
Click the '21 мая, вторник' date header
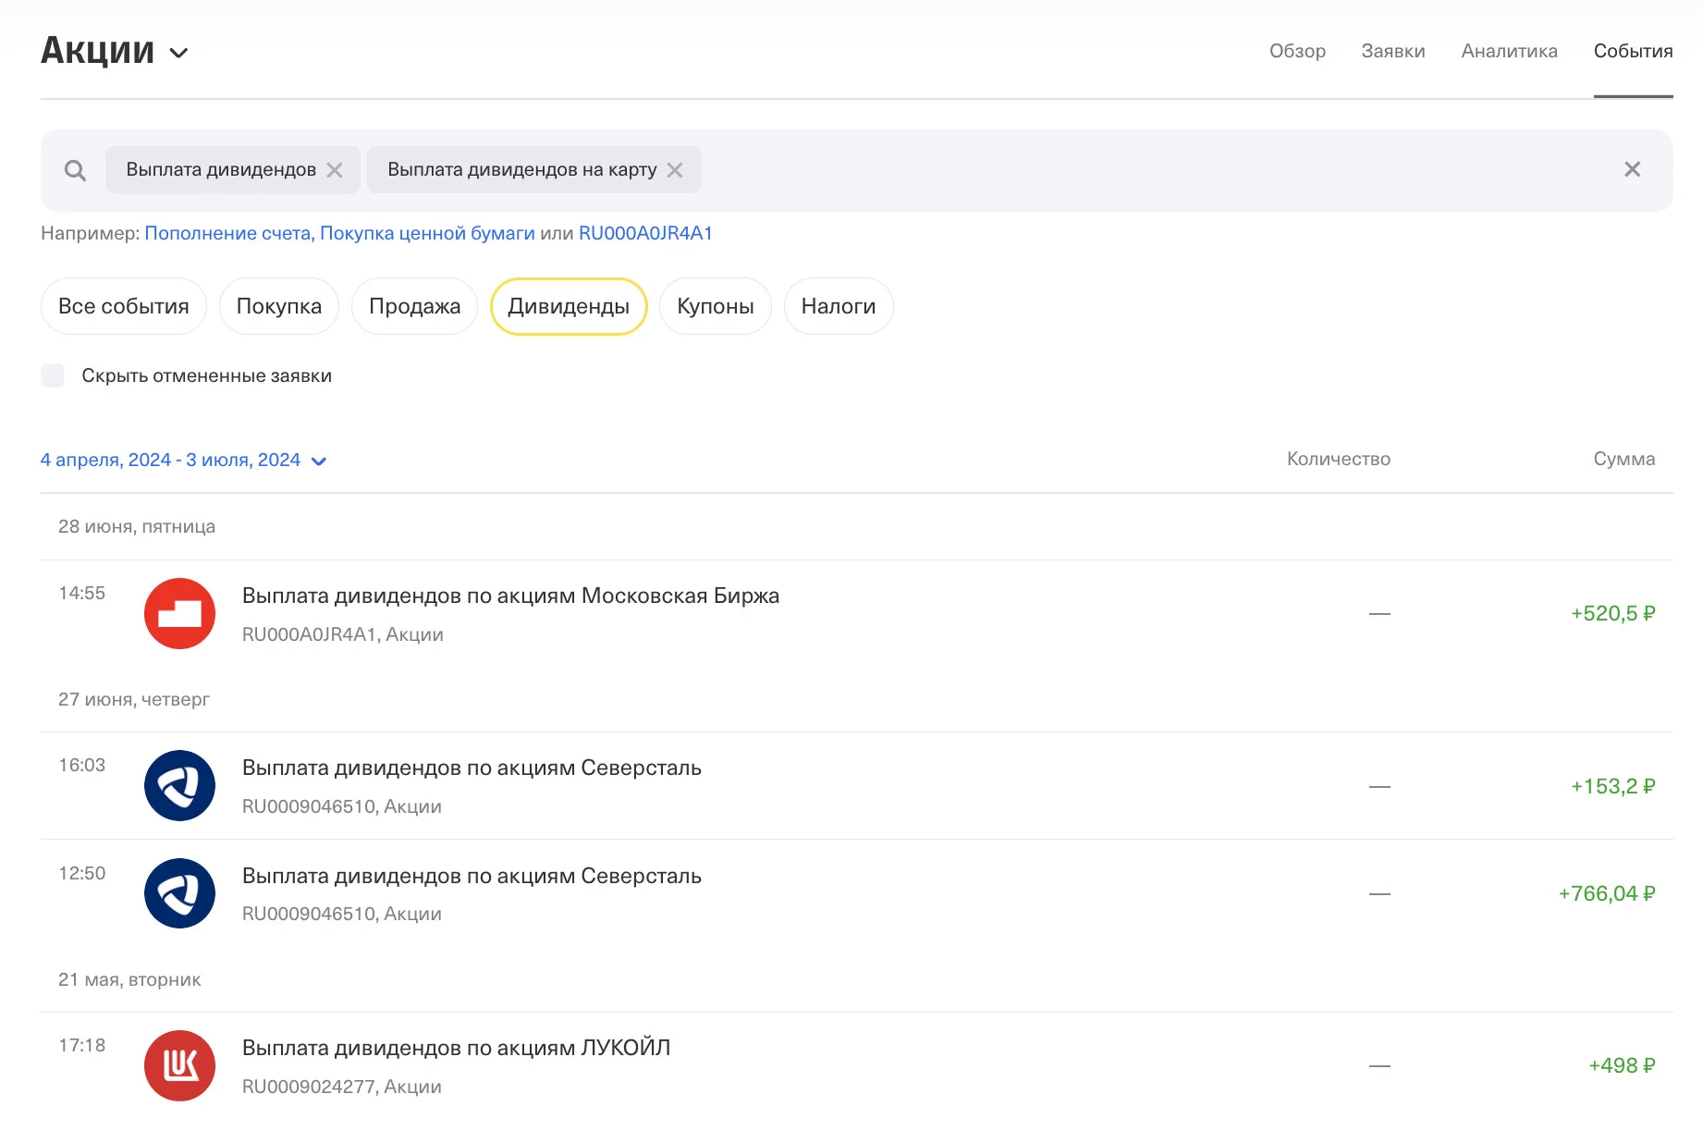point(129,979)
